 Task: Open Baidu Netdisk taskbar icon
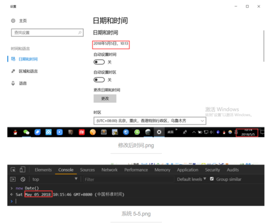[49, 132]
